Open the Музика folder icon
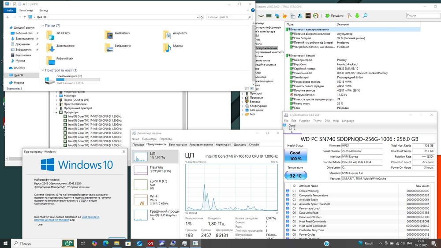The width and height of the screenshot is (441, 248). 167,48
